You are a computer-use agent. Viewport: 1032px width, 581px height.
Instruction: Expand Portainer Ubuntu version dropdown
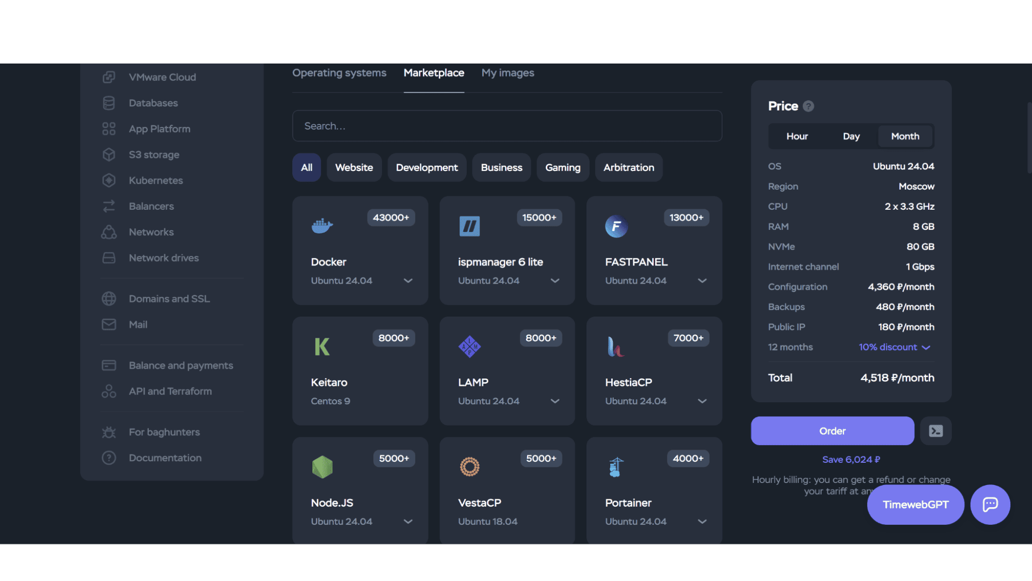pos(702,521)
